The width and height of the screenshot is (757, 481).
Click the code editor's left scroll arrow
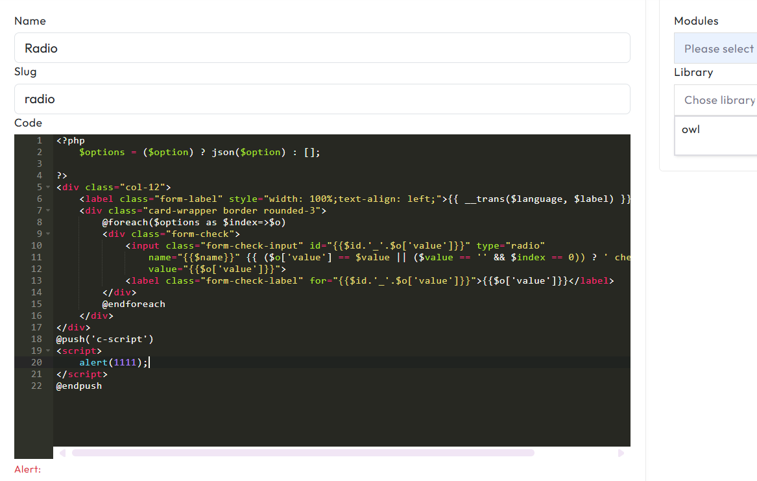point(63,453)
